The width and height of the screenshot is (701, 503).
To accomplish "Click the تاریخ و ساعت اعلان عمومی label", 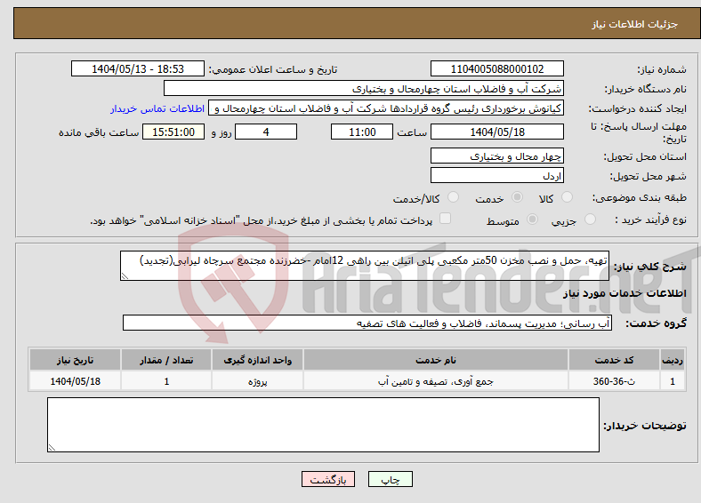I will 273,69.
